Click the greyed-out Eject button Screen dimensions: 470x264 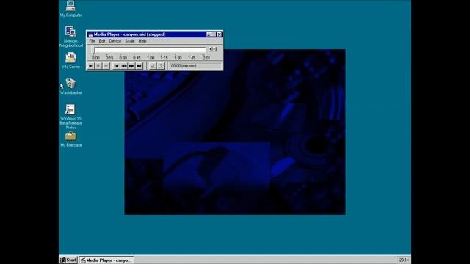pos(106,66)
